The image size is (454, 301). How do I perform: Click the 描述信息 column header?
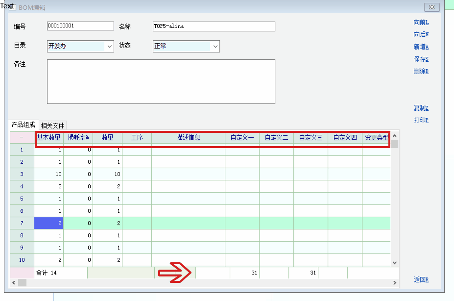(188, 138)
